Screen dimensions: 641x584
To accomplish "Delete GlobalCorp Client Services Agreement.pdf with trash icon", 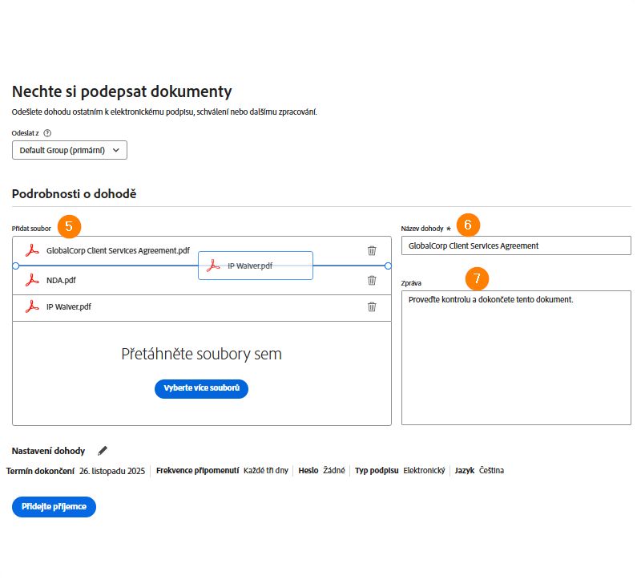I will (372, 250).
